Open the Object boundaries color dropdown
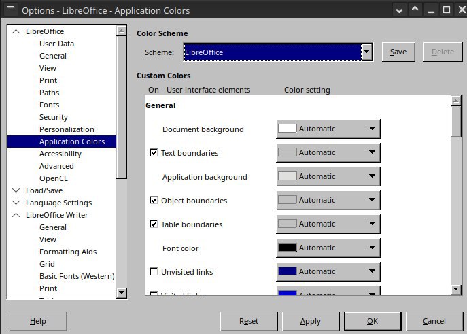Viewport: 467px width, 334px height. pyautogui.click(x=328, y=200)
